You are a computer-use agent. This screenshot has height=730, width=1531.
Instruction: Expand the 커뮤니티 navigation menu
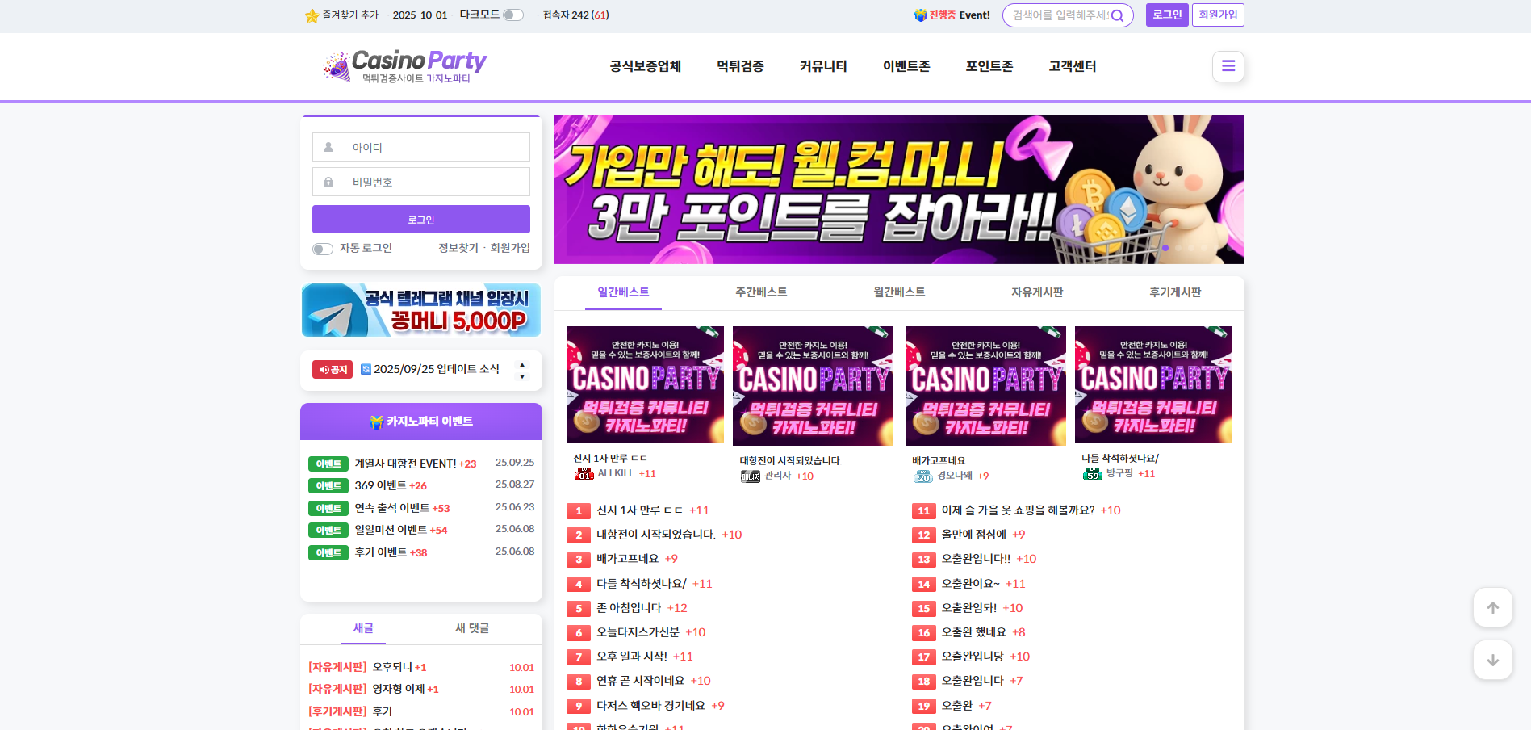click(x=822, y=66)
